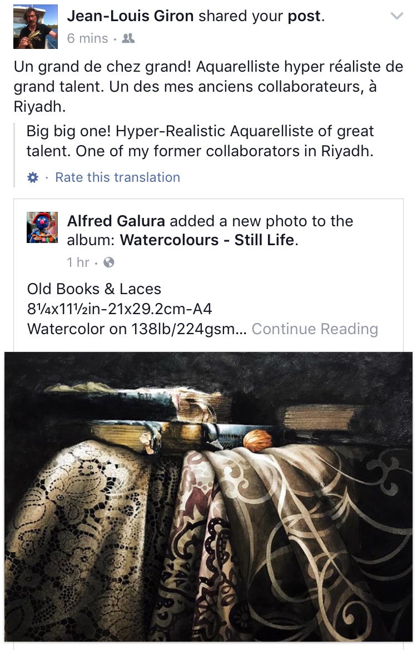
Task: Open translation settings gear icon
Action: (33, 178)
